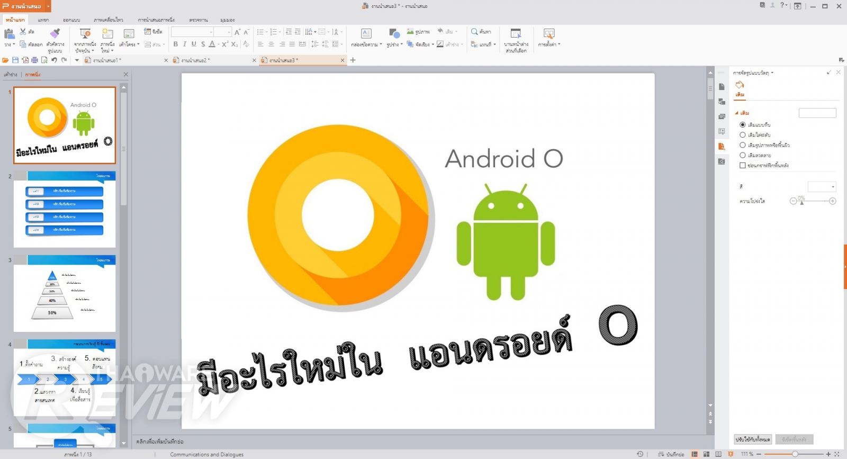Screen dimensions: 847x459
Task: Add new document tab with plus button
Action: (x=353, y=60)
